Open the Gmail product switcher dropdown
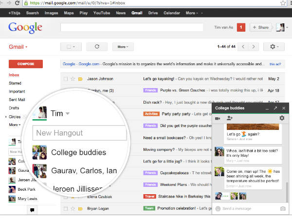292x219 pixels. pos(18,47)
